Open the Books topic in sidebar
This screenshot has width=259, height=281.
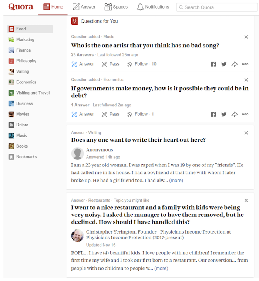pos(18,146)
